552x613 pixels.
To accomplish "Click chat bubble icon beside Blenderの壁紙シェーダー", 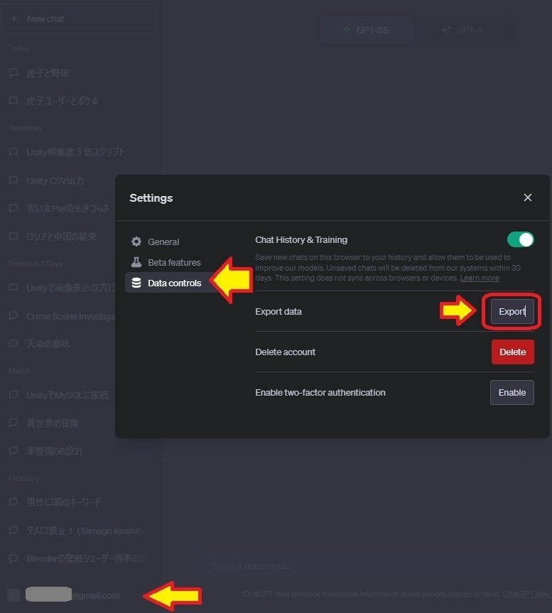I will [13, 558].
